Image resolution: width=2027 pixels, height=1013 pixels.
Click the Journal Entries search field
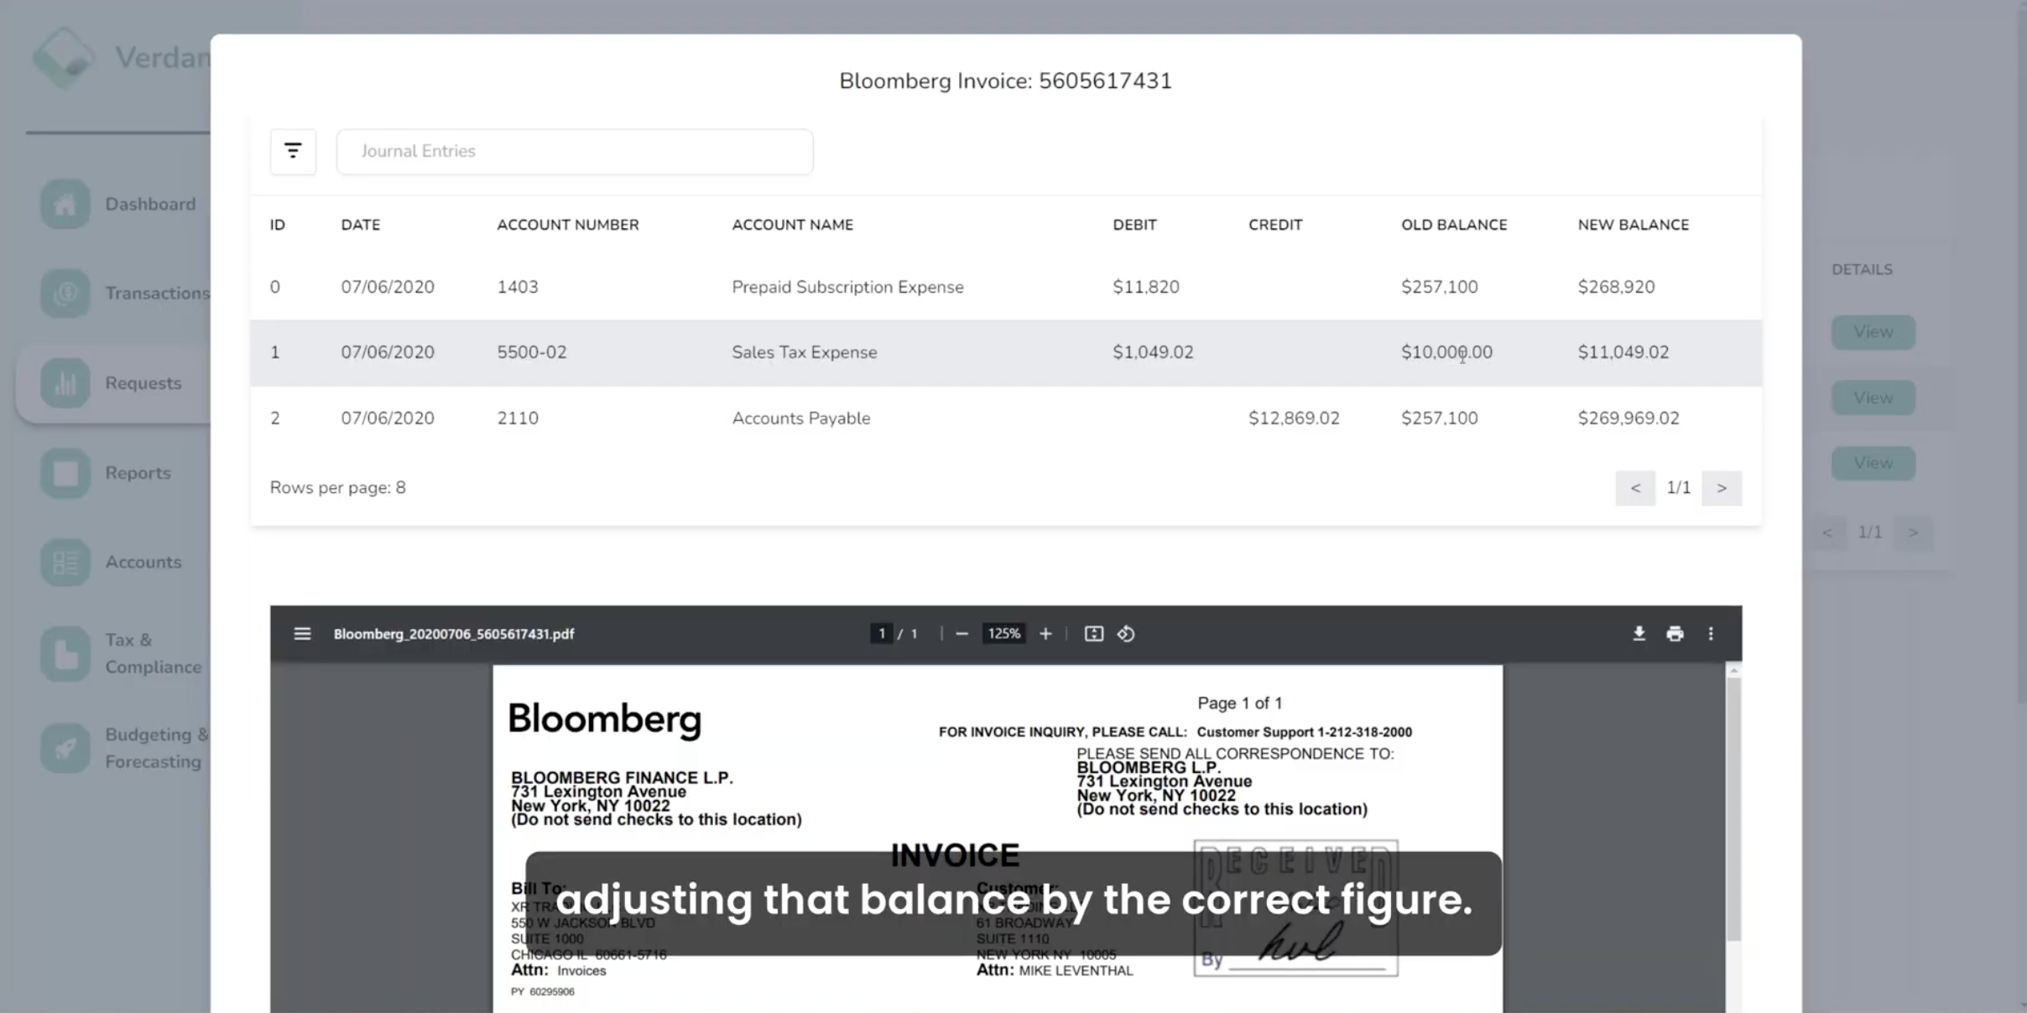pos(574,152)
